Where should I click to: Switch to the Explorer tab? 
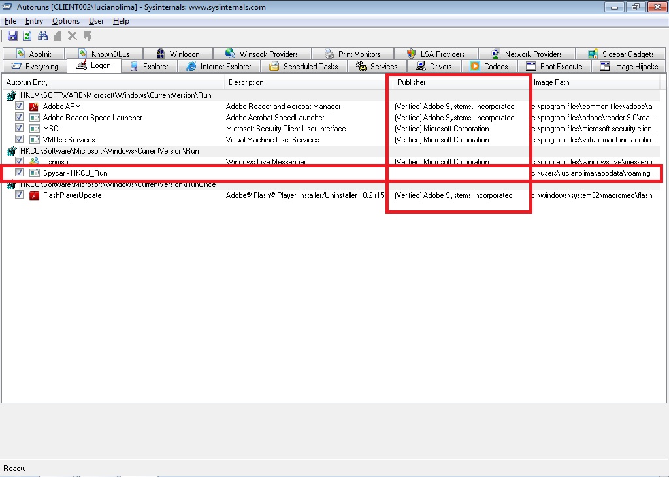pos(149,67)
